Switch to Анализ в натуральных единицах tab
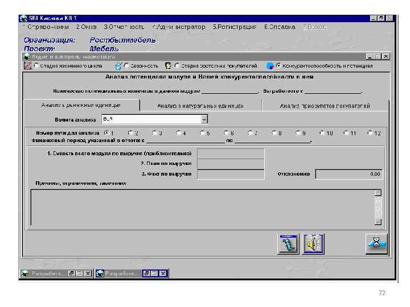Image resolution: width=410 pixels, height=307 pixels. coord(200,106)
